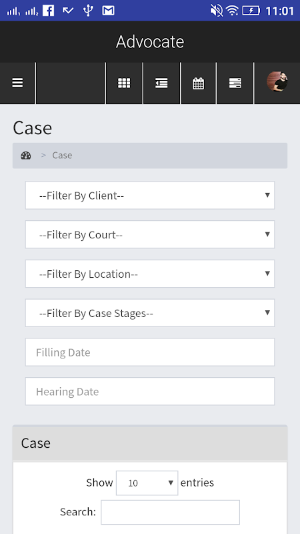This screenshot has width=300, height=534.
Task: Tap the Case panel header
Action: (x=150, y=443)
